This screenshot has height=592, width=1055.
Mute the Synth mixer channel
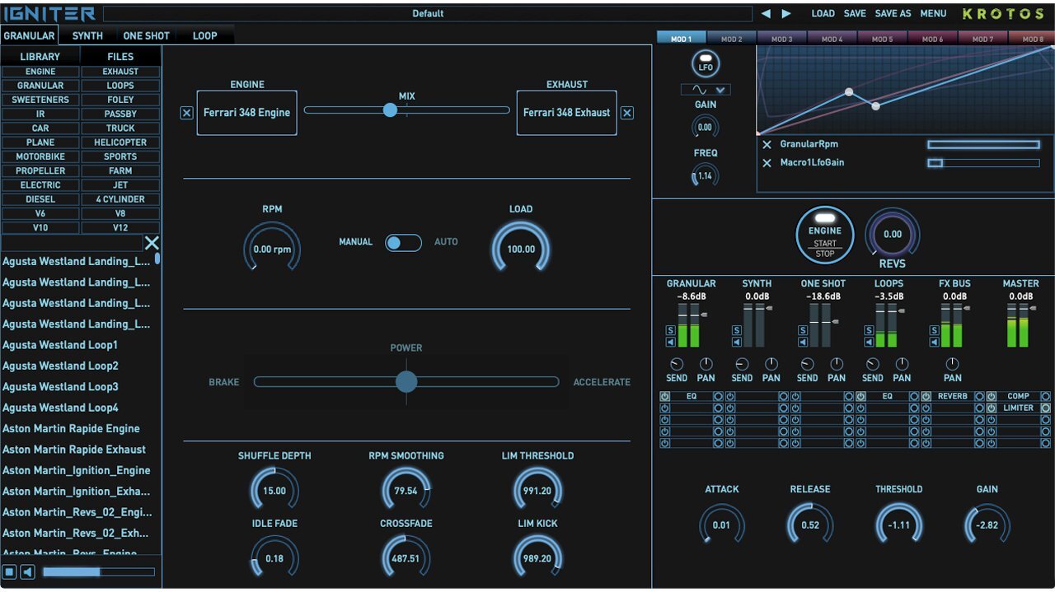[736, 342]
